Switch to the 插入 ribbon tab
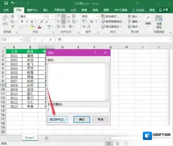 point(46,10)
